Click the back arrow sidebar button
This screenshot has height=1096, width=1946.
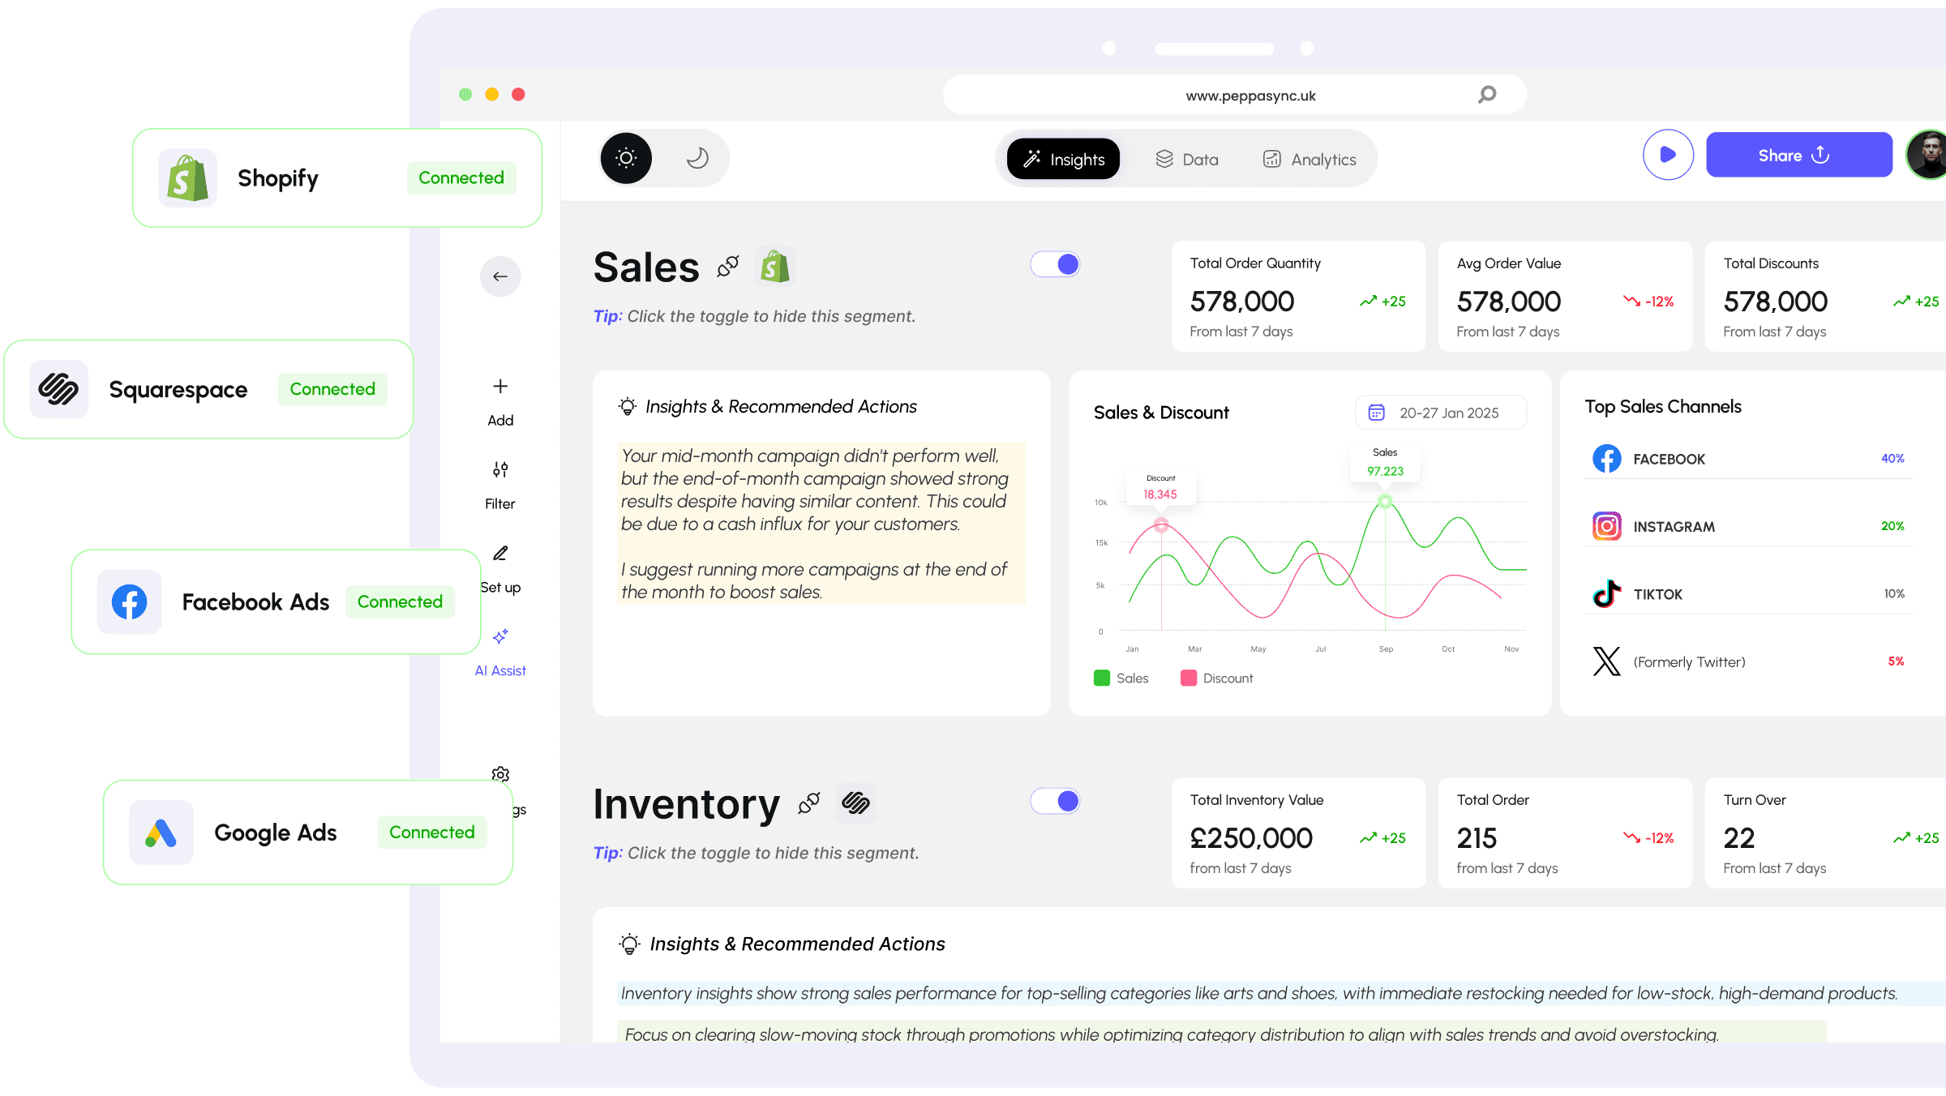pyautogui.click(x=500, y=276)
